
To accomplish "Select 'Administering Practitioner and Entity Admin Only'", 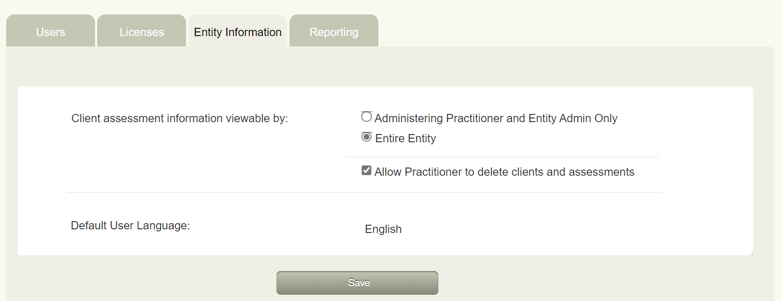I will click(366, 117).
